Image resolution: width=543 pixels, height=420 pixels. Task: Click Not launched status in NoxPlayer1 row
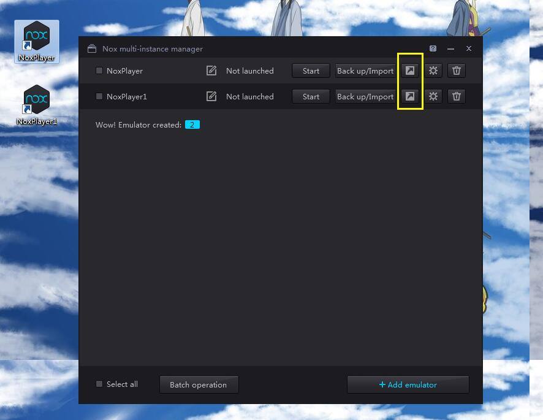(x=249, y=97)
